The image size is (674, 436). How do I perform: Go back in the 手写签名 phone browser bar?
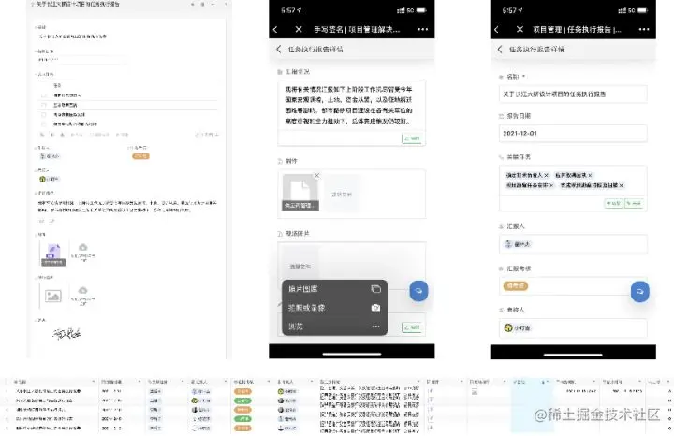click(x=275, y=29)
